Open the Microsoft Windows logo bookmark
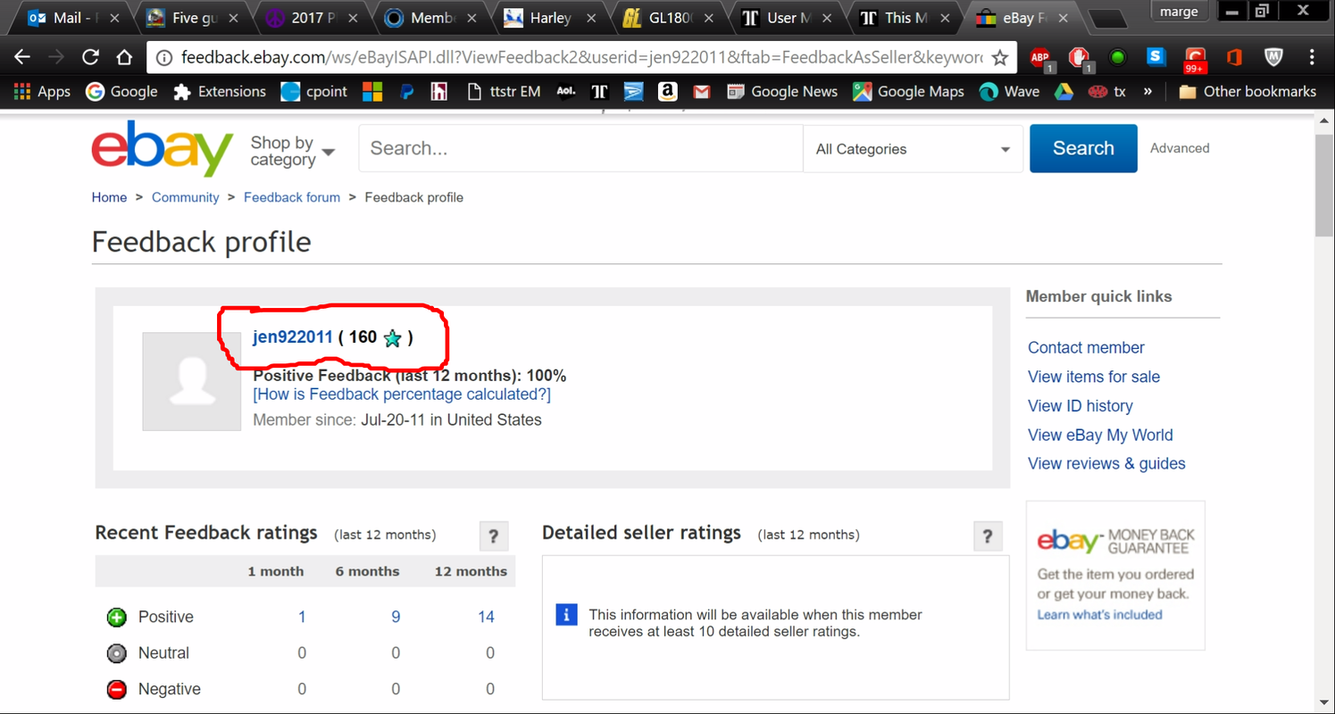Viewport: 1335px width, 714px height. [372, 91]
